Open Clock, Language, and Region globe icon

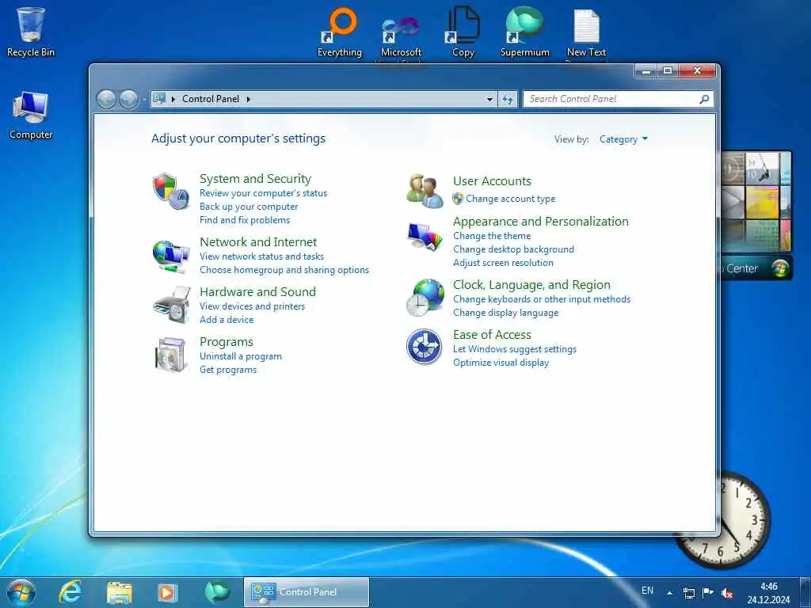pos(425,298)
